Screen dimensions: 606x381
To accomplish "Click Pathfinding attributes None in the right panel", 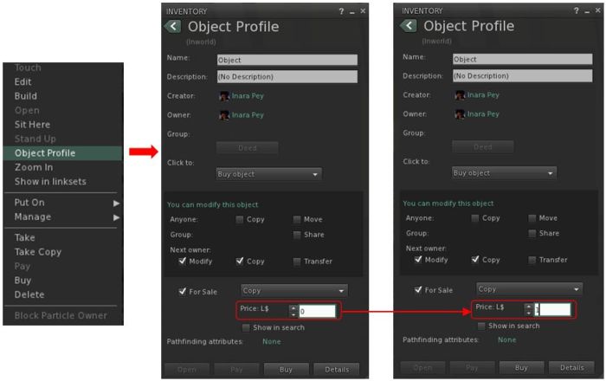I will tap(507, 340).
